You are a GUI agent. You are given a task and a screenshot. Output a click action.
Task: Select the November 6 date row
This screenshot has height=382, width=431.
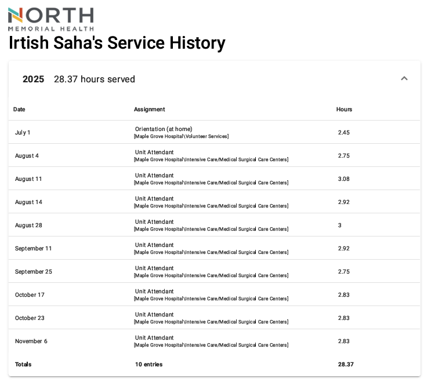coord(31,341)
